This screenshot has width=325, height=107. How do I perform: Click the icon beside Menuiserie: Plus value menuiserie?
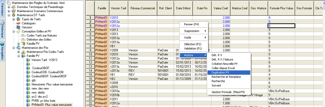click(x=28, y=84)
